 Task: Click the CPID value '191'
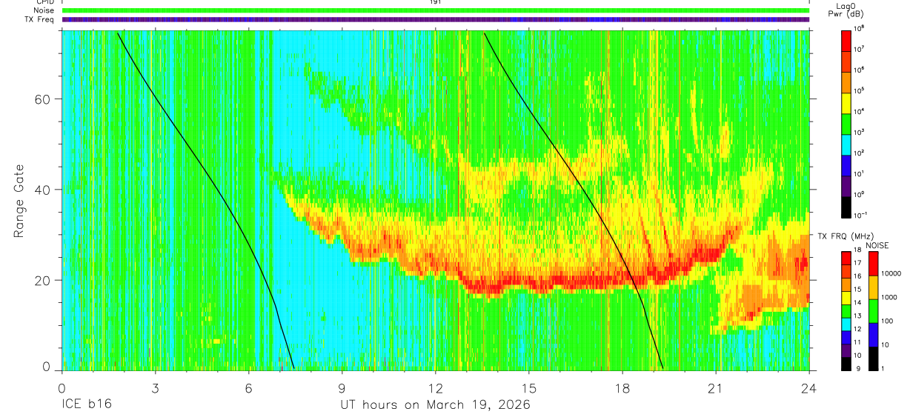tap(435, 2)
